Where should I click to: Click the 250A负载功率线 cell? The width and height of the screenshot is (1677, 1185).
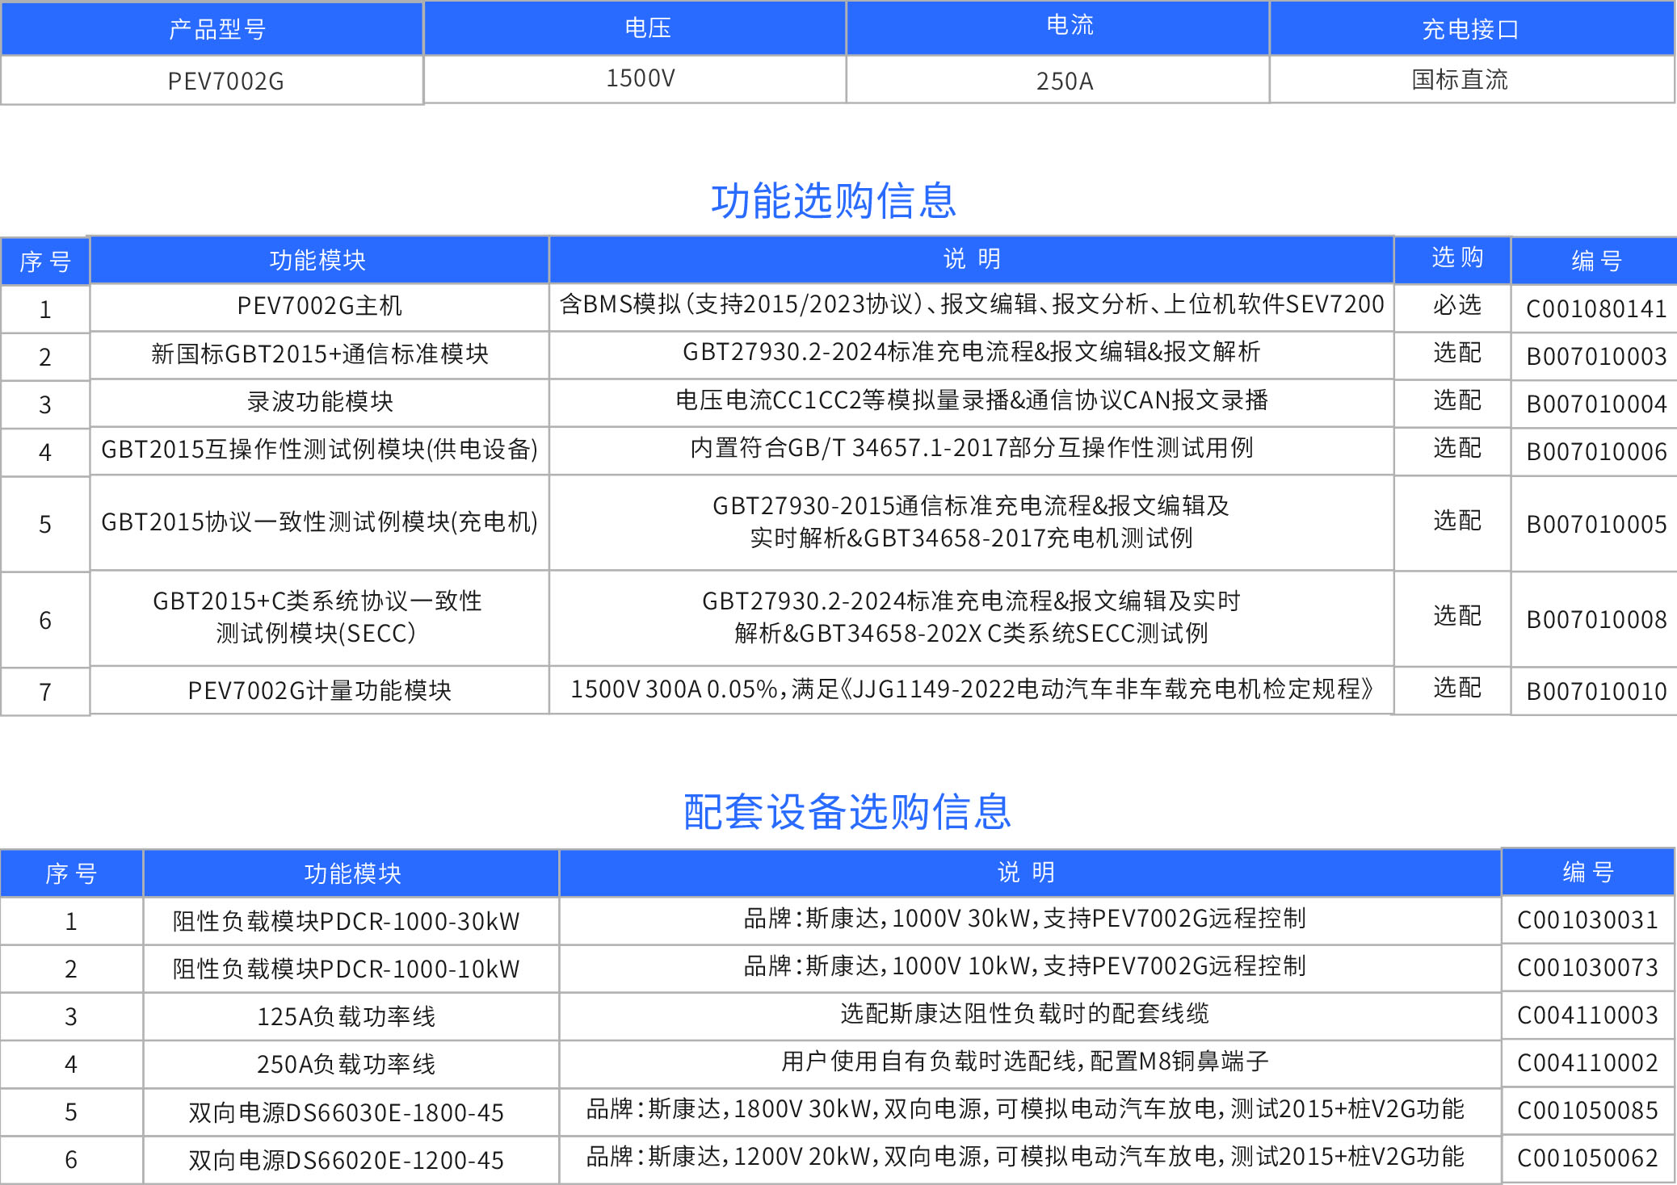[x=346, y=1064]
